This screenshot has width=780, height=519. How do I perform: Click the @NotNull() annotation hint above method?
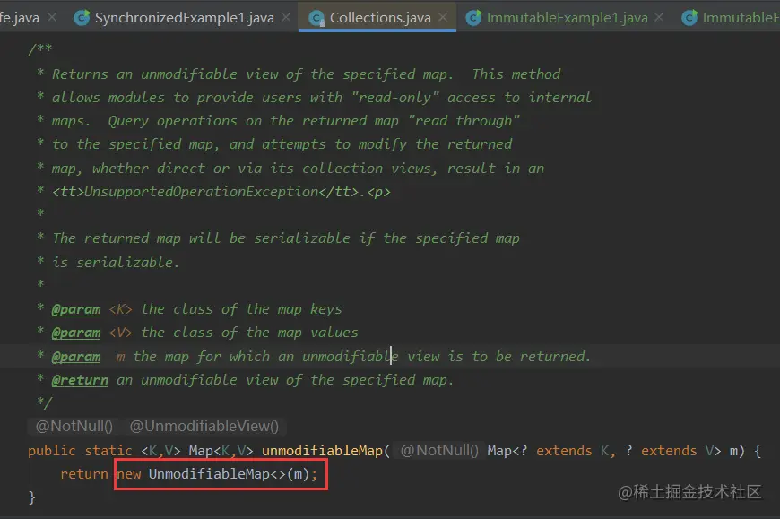pyautogui.click(x=74, y=426)
